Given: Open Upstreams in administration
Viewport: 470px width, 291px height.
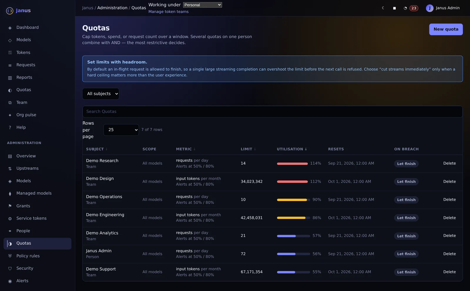Looking at the screenshot, I should coord(37,168).
